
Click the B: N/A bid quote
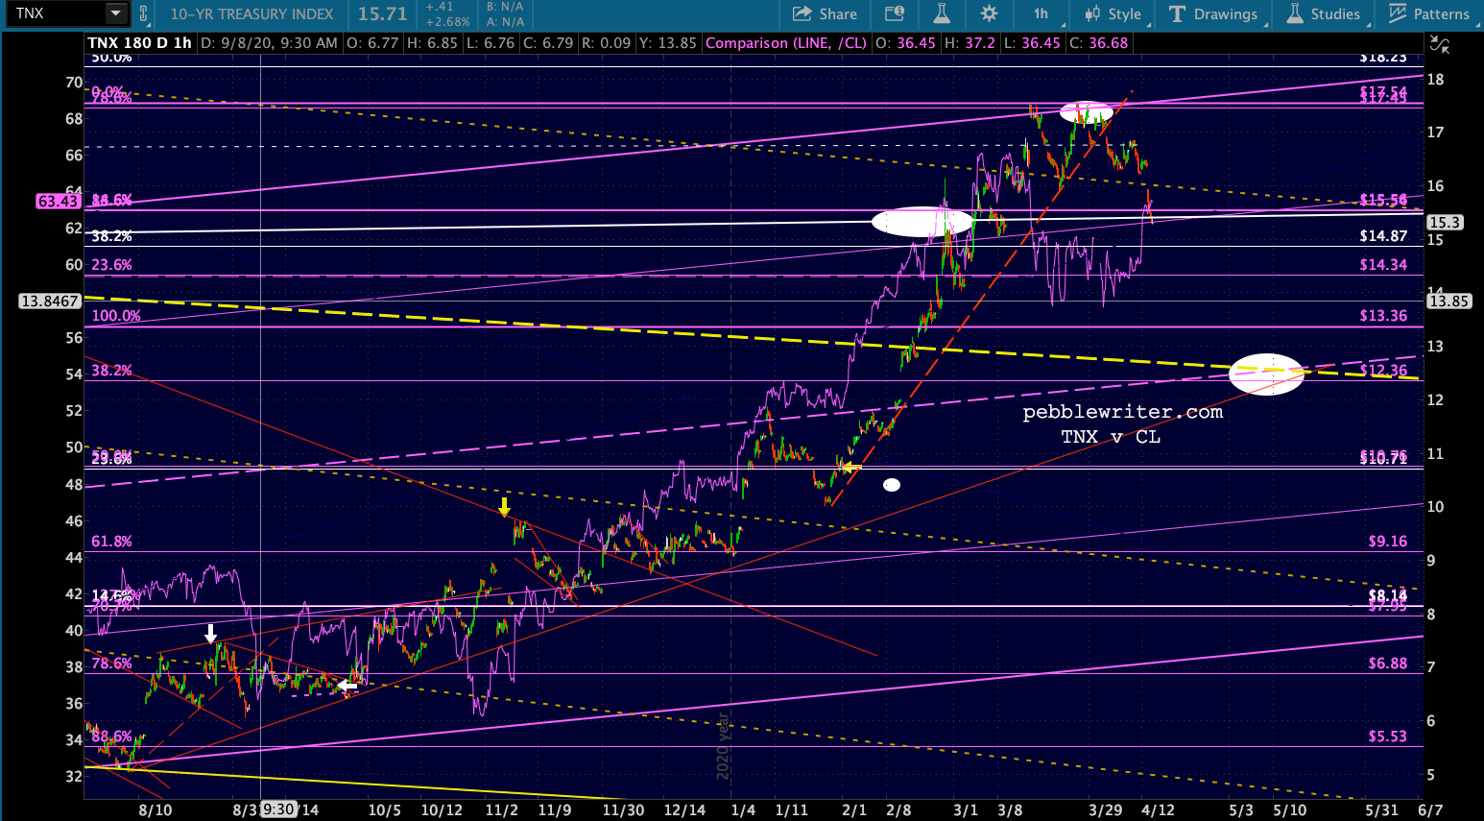tap(506, 7)
